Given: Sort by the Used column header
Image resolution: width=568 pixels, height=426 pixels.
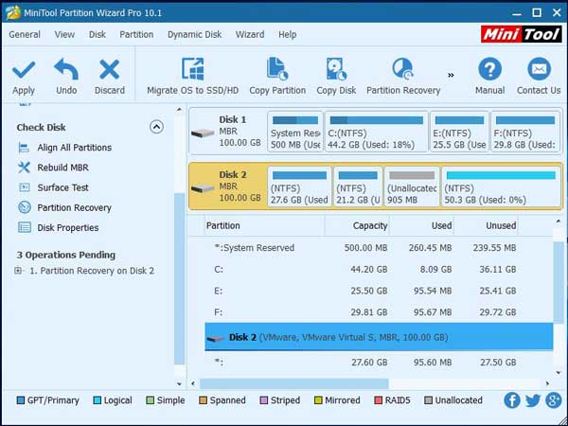Looking at the screenshot, I should point(421,225).
